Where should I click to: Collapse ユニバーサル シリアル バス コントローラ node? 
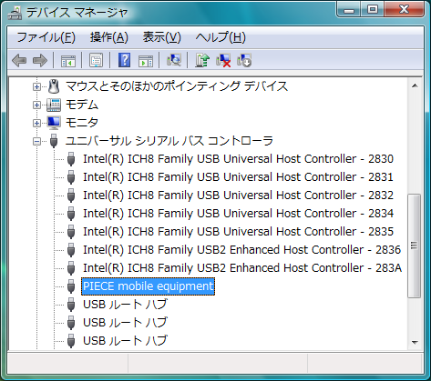[x=36, y=141]
